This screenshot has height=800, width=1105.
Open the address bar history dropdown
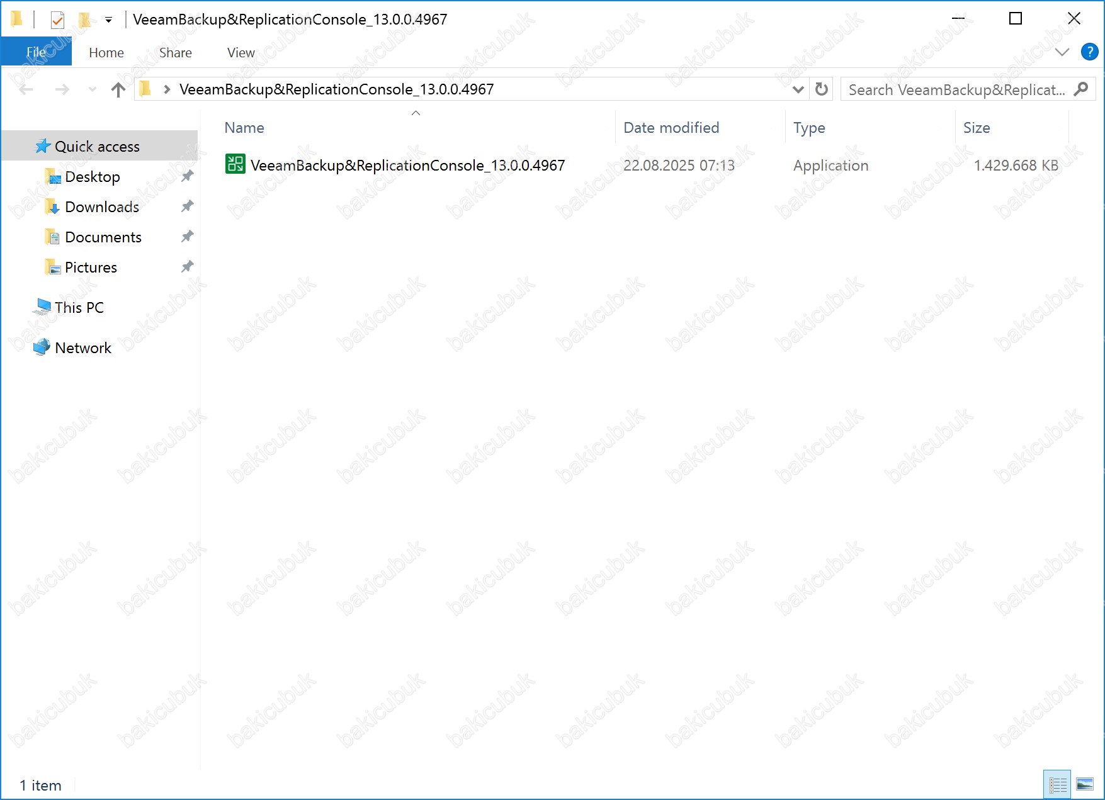click(x=798, y=89)
